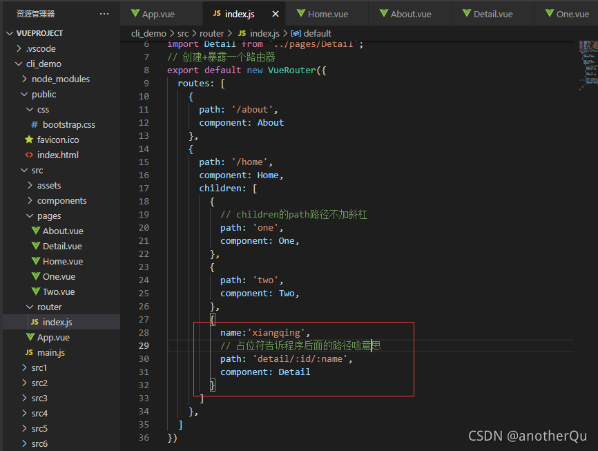The height and width of the screenshot is (451, 598).
Task: Click Vue icon on About.vue tab
Action: (x=384, y=13)
